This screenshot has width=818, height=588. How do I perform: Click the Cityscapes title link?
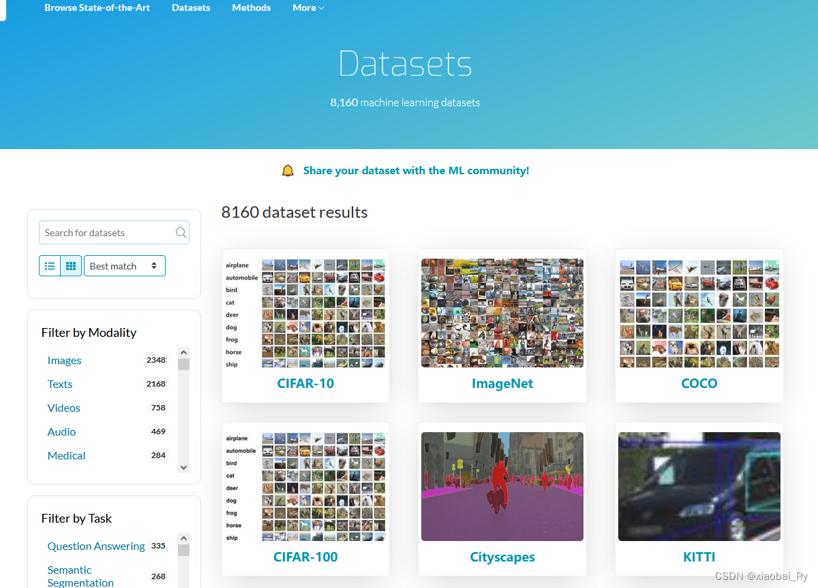tap(502, 557)
